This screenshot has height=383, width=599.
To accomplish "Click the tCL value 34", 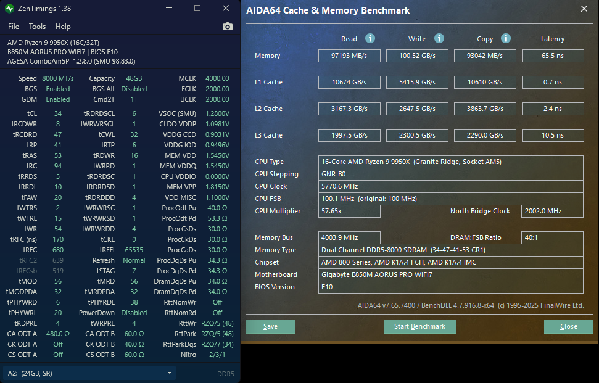I will [x=58, y=113].
